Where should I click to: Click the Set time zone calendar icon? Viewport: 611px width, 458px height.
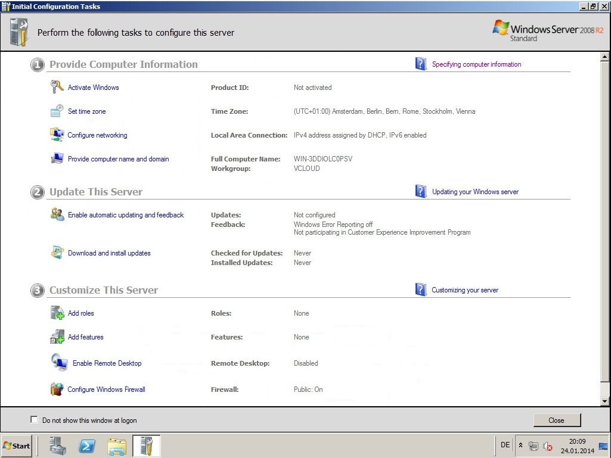[x=57, y=111]
